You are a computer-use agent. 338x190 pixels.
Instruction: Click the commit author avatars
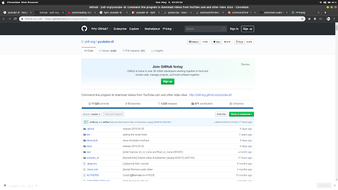point(86,122)
